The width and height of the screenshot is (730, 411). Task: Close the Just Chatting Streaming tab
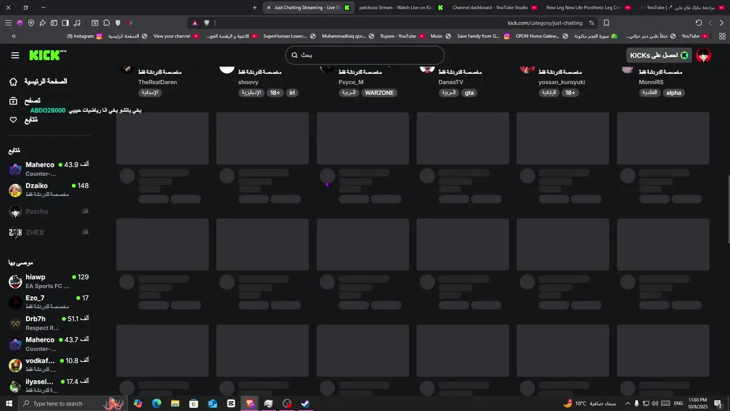[269, 7]
